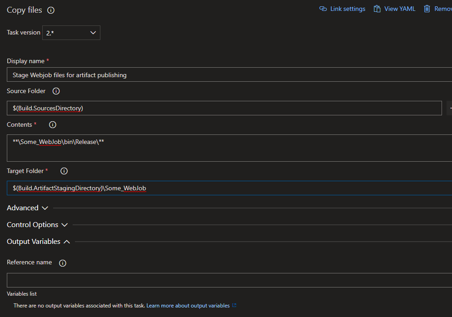This screenshot has height=317, width=452.
Task: Click the Variables list label
Action: tap(22, 294)
